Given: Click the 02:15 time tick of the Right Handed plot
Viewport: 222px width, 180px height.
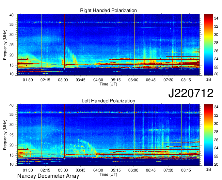Looking at the screenshot, I should tap(45, 80).
